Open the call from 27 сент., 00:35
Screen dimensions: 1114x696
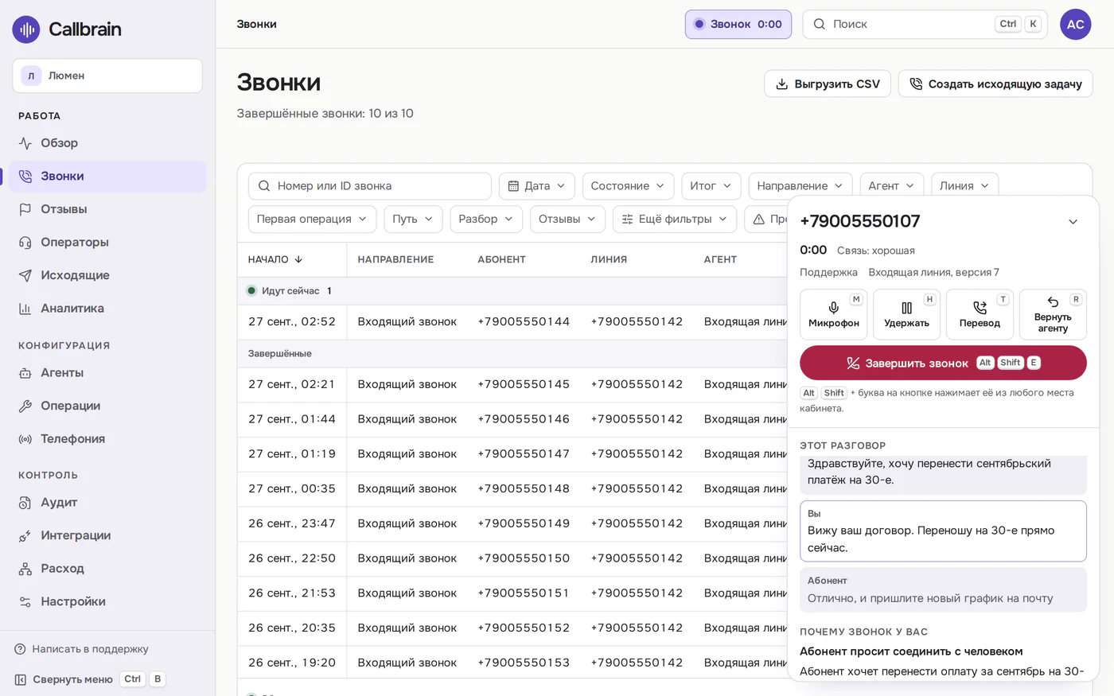[512, 488]
